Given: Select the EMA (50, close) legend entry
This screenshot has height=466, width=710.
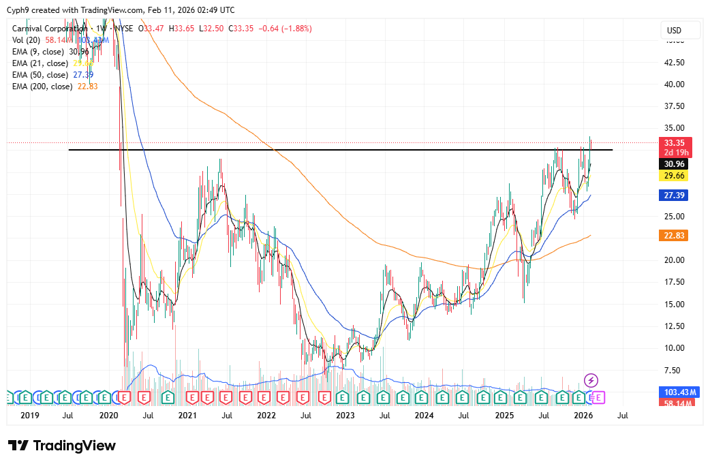Looking at the screenshot, I should point(40,75).
